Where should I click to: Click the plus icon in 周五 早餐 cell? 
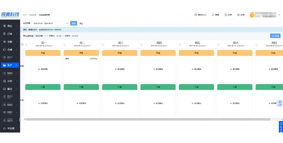pos(193,69)
